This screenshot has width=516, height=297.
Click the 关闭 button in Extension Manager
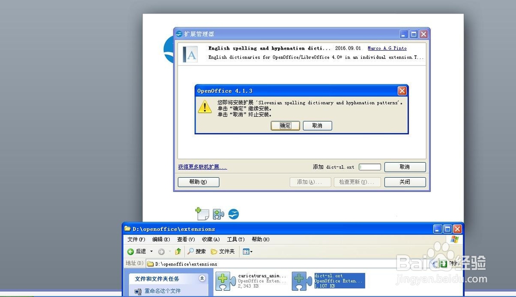405,182
